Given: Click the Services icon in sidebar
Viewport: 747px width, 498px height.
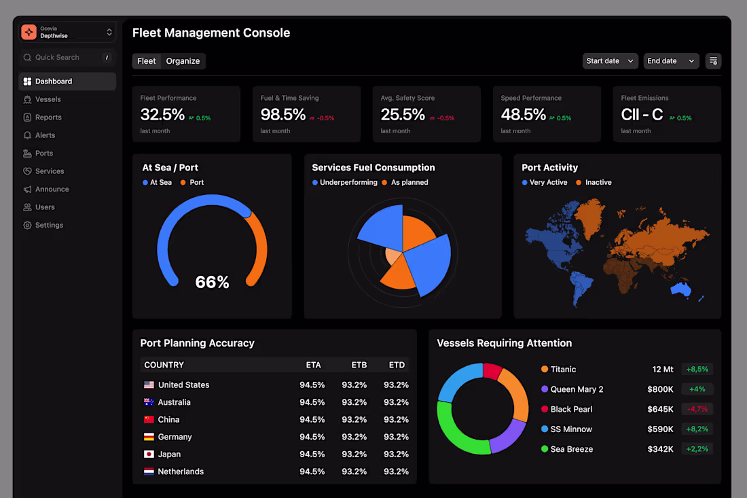Looking at the screenshot, I should pyautogui.click(x=27, y=171).
